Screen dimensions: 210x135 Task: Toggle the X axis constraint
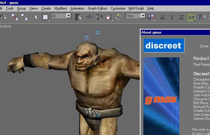tap(162, 17)
